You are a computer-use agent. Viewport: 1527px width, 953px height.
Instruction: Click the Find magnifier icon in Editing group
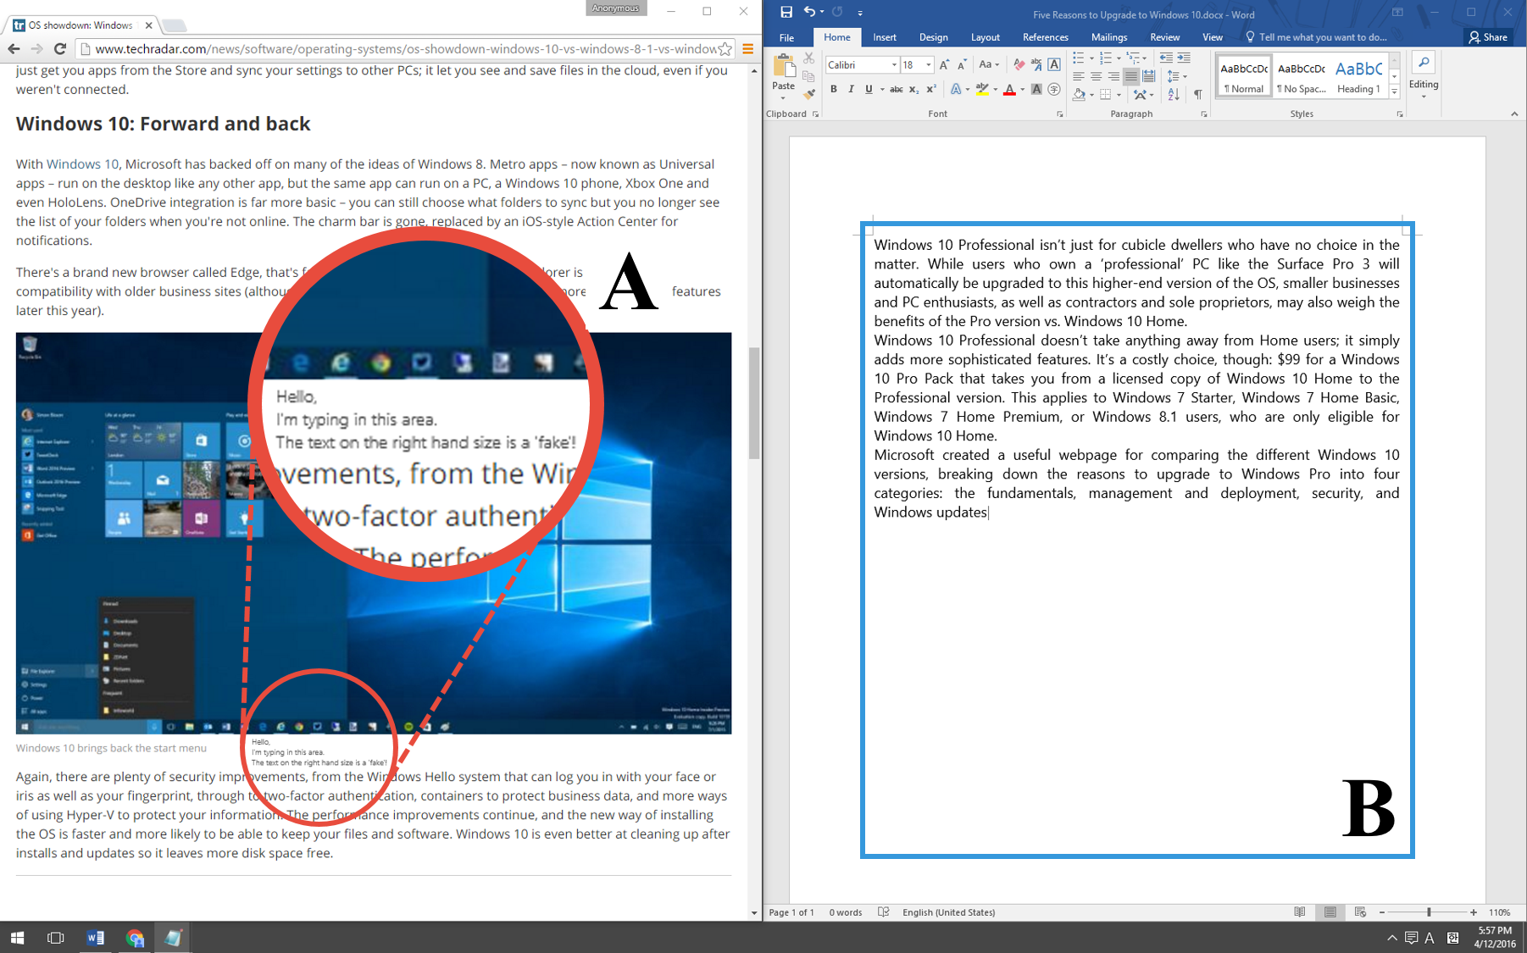coord(1424,63)
